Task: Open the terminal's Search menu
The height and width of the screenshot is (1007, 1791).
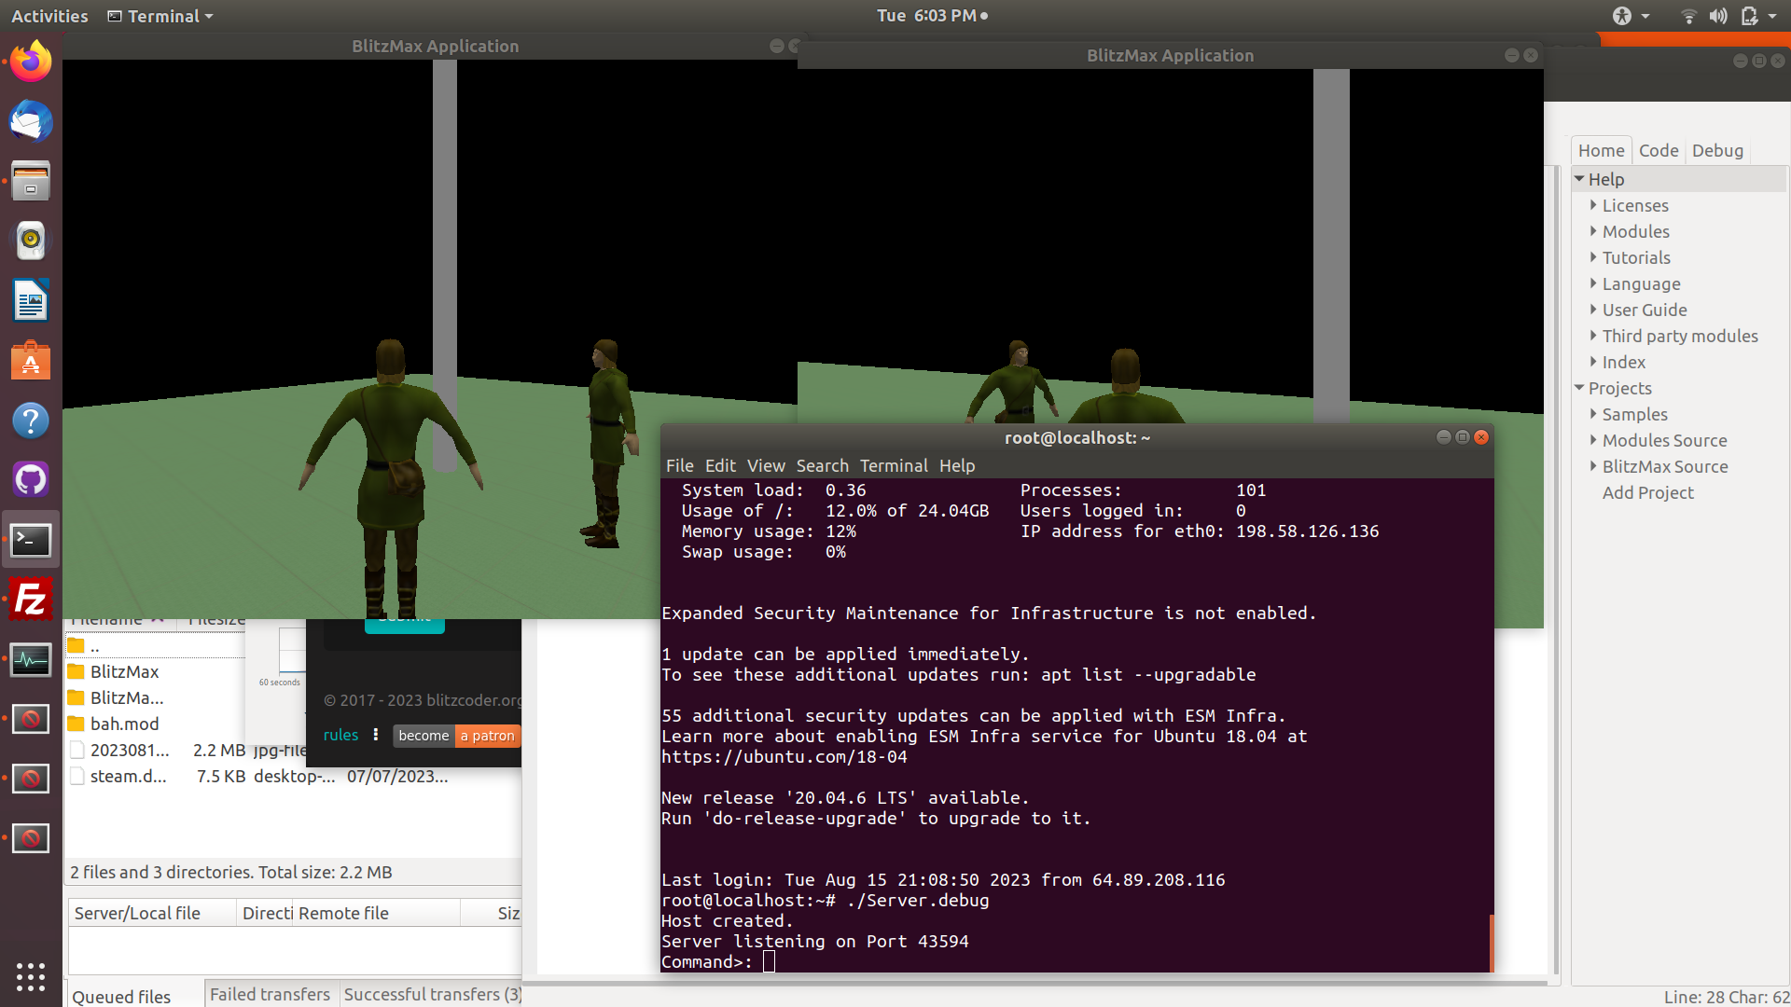Action: [x=822, y=465]
